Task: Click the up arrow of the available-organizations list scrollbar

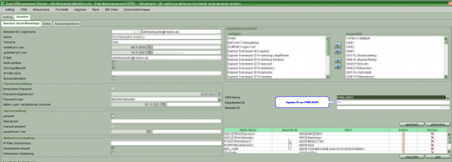Action: (x=328, y=38)
